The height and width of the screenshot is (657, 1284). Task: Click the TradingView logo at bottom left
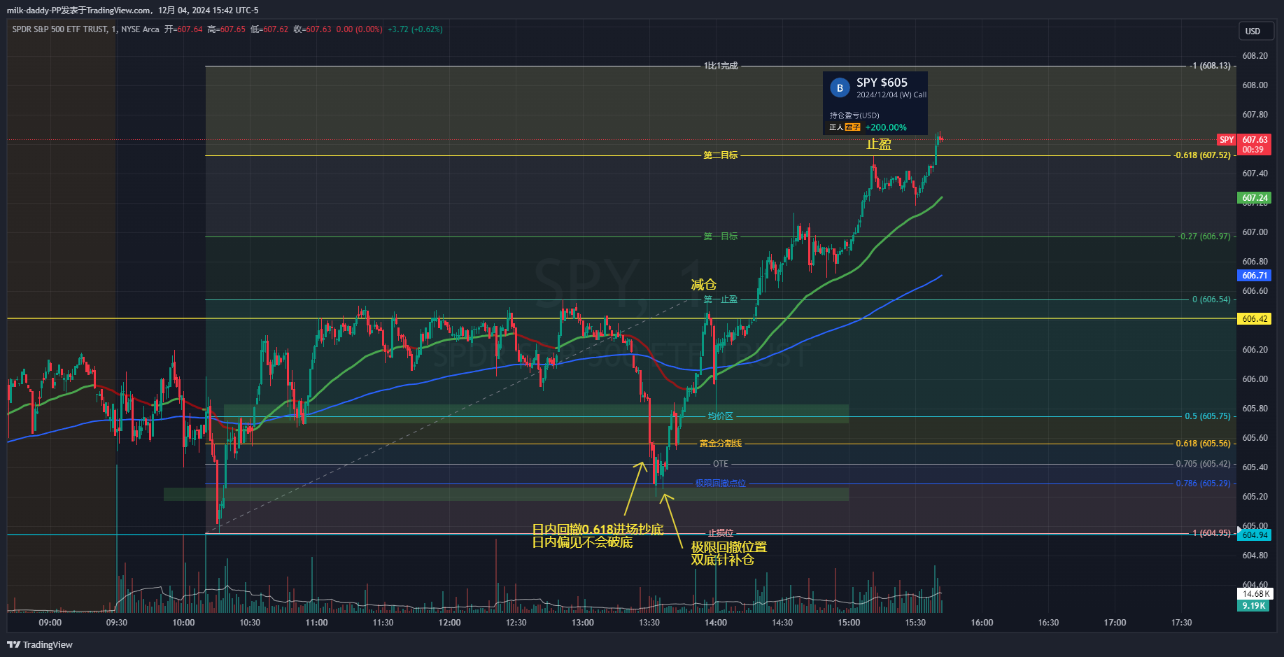40,644
